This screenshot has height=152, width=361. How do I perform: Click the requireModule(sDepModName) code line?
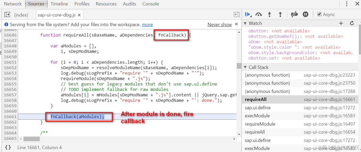(x=105, y=79)
